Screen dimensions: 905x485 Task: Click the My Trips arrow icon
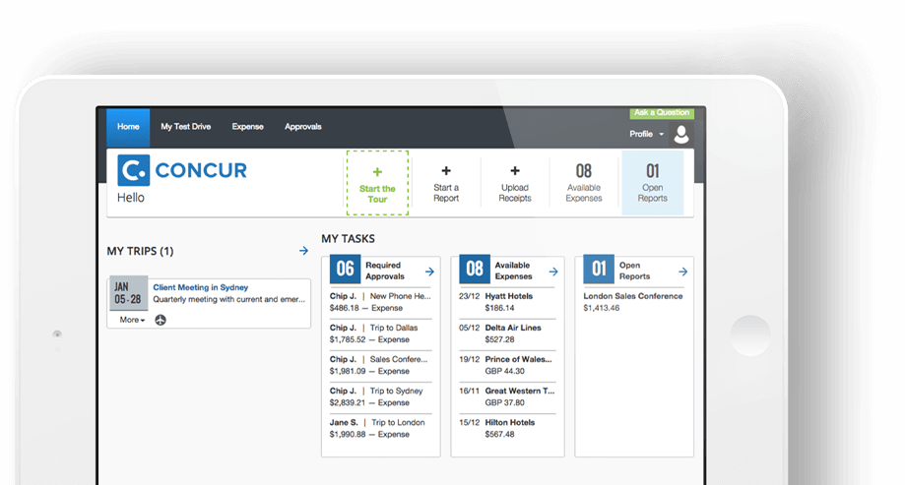(303, 250)
